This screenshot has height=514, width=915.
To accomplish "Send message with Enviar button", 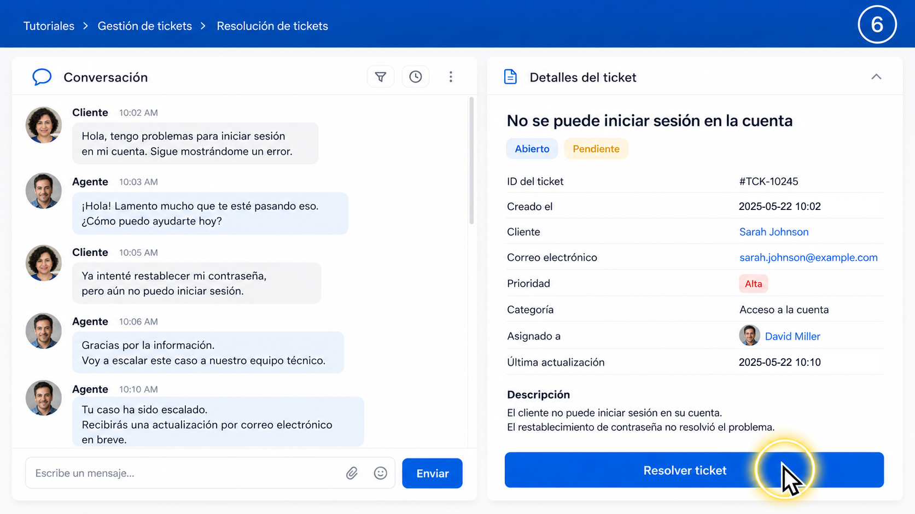I will pos(432,473).
